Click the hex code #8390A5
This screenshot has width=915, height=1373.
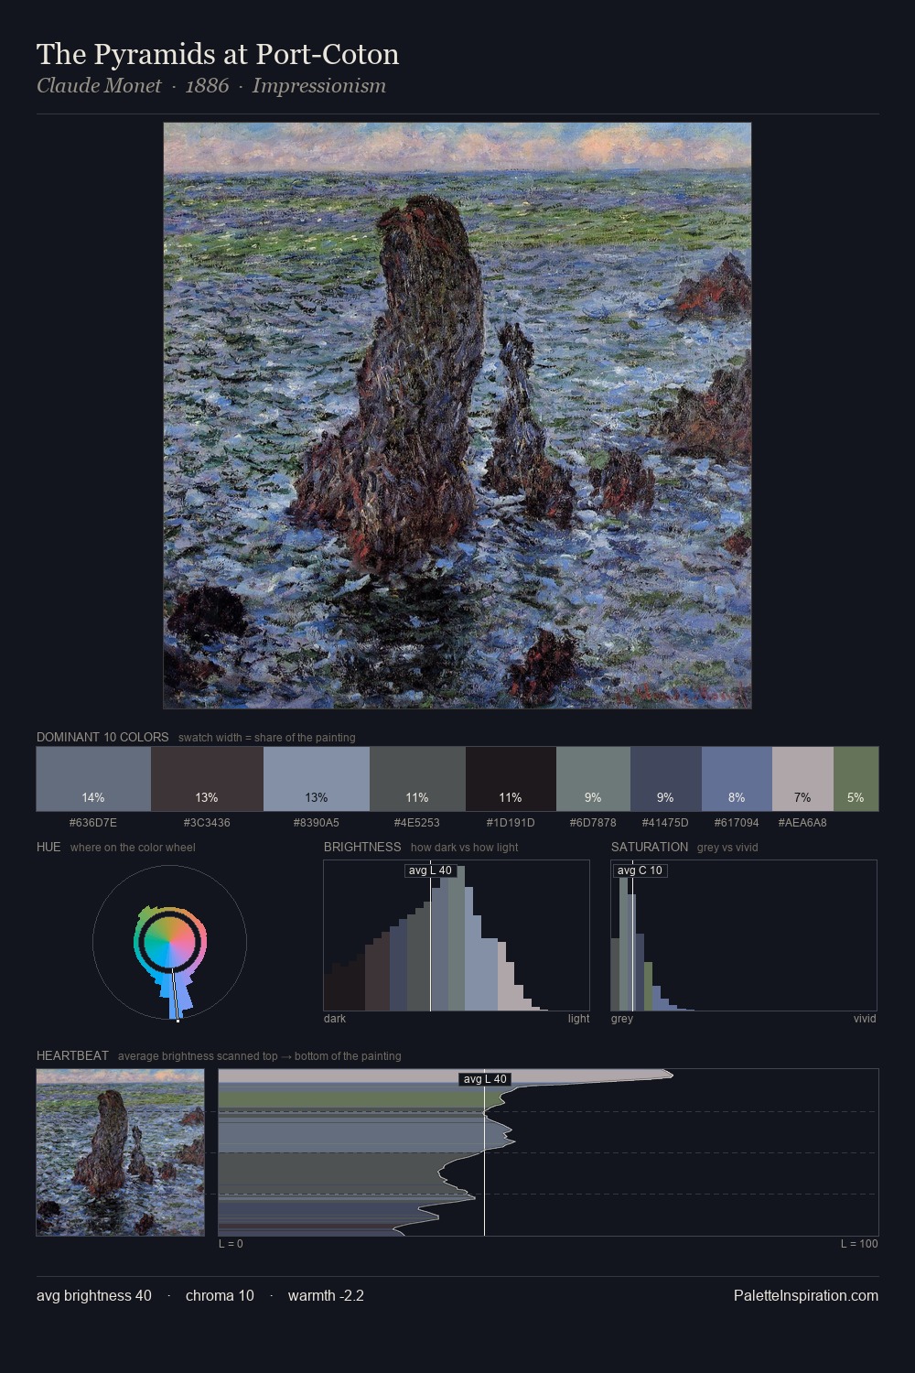pos(317,823)
